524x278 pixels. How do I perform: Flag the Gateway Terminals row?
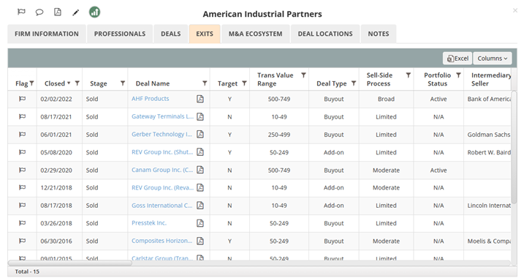coord(22,116)
